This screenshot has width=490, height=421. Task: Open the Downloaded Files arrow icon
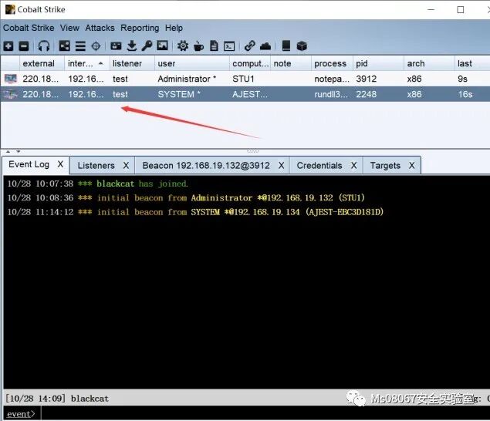(132, 46)
